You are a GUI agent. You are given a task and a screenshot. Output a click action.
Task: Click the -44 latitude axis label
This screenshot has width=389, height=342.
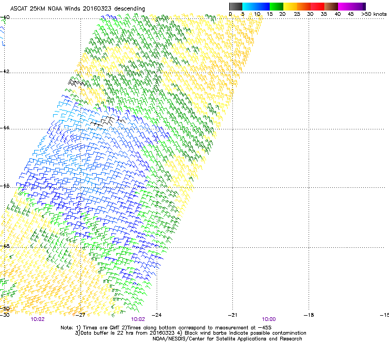(5, 128)
